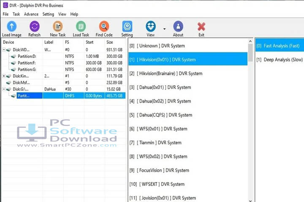Open the Load Task toolbar icon
The width and height of the screenshot is (304, 202).
click(81, 26)
